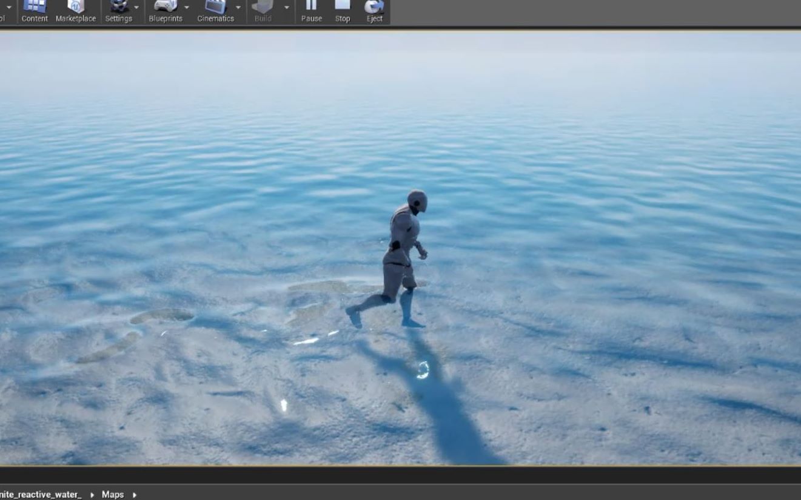801x500 pixels.
Task: Click the Maps breadcrumb entry
Action: pos(113,495)
